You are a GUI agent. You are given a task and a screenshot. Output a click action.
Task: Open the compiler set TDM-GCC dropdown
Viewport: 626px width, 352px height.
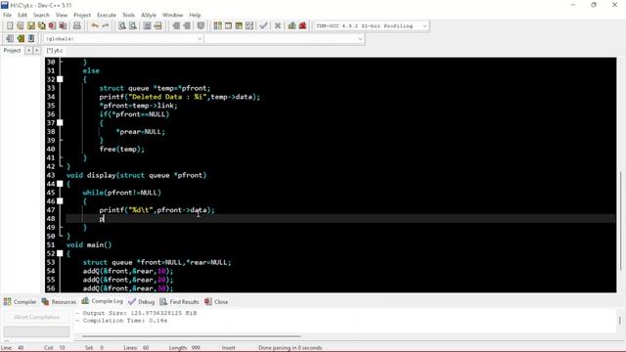point(371,26)
